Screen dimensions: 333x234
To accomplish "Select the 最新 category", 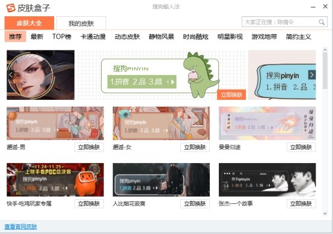I will click(x=37, y=37).
